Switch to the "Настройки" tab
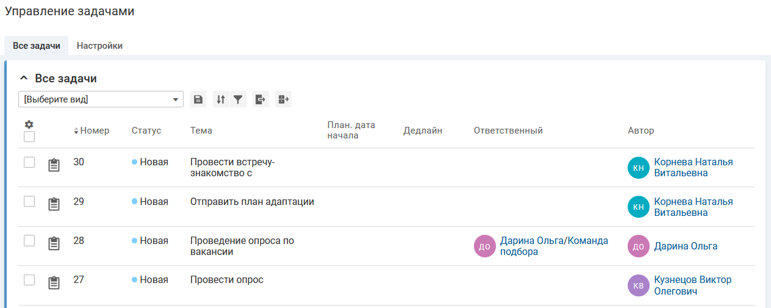The width and height of the screenshot is (771, 308). coord(99,46)
